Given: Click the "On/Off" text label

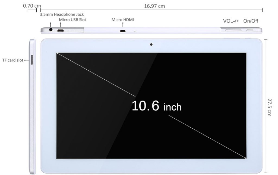Looking at the screenshot, I should click(251, 21).
